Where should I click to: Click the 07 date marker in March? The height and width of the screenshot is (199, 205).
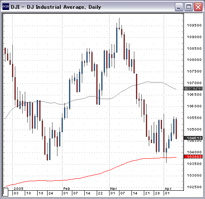[x=123, y=193]
